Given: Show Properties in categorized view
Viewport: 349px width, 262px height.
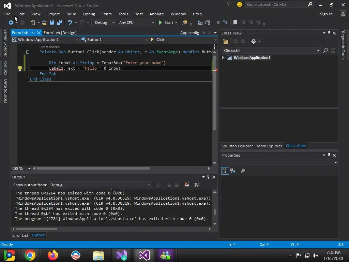Looking at the screenshot, I should pyautogui.click(x=225, y=171).
